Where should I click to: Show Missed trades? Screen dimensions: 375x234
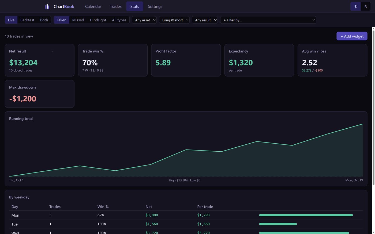coord(78,20)
